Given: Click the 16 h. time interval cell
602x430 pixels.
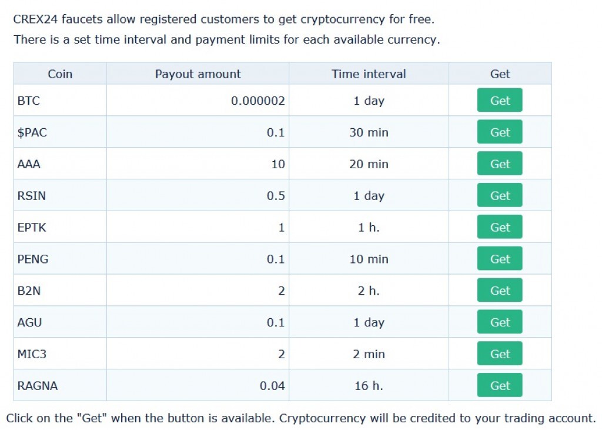Looking at the screenshot, I should [369, 386].
